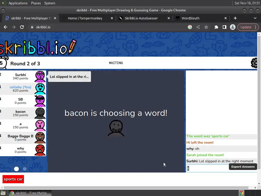Click the alarm clock timer icon
The width and height of the screenshot is (261, 196).
click(x=4, y=62)
